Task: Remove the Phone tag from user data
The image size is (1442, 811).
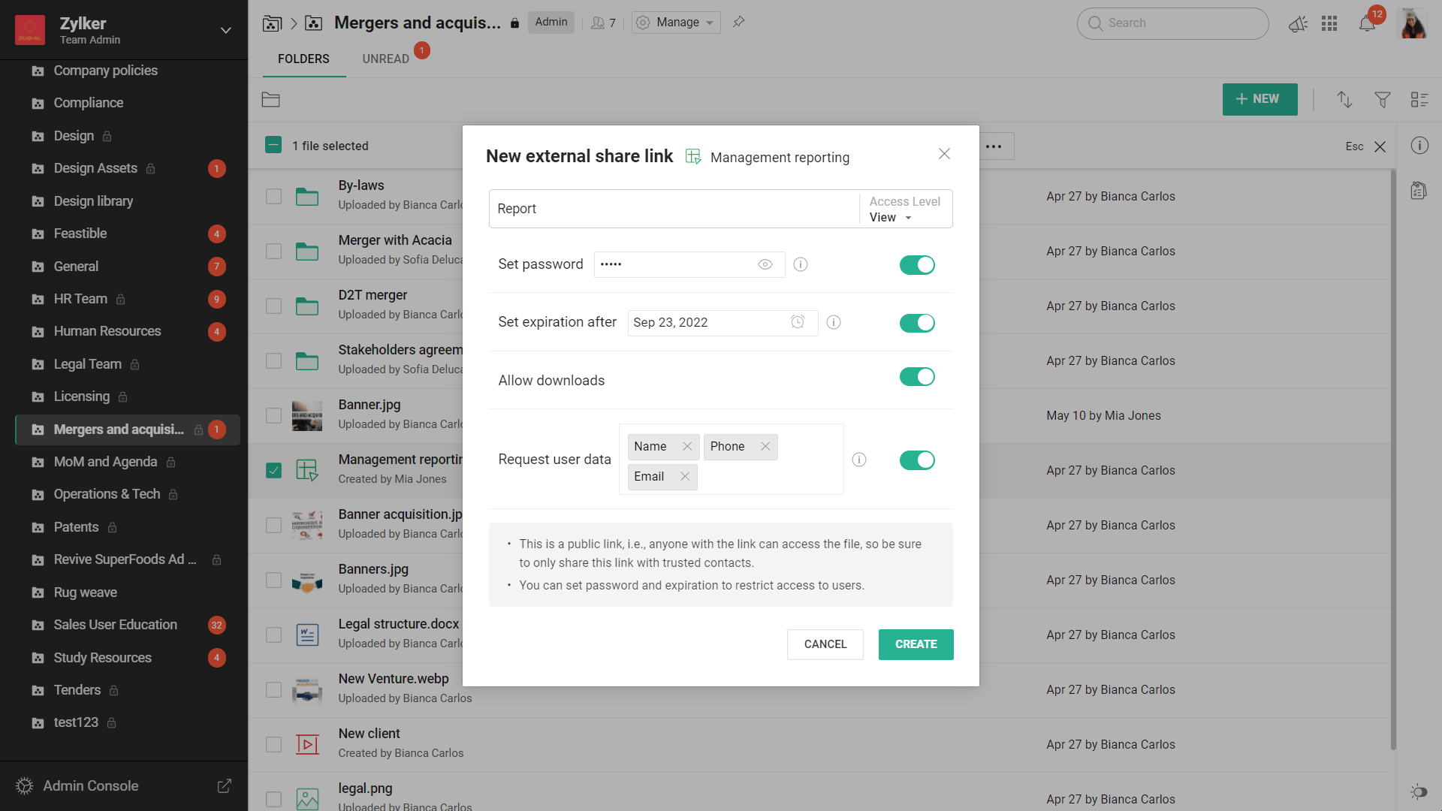Action: 765,447
